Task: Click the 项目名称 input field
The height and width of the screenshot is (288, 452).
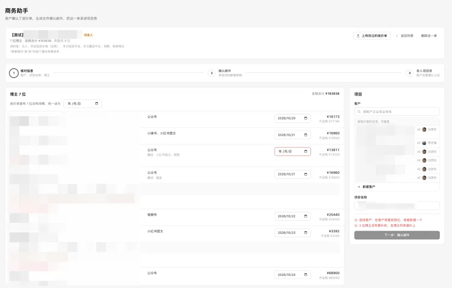Action: 397,206
